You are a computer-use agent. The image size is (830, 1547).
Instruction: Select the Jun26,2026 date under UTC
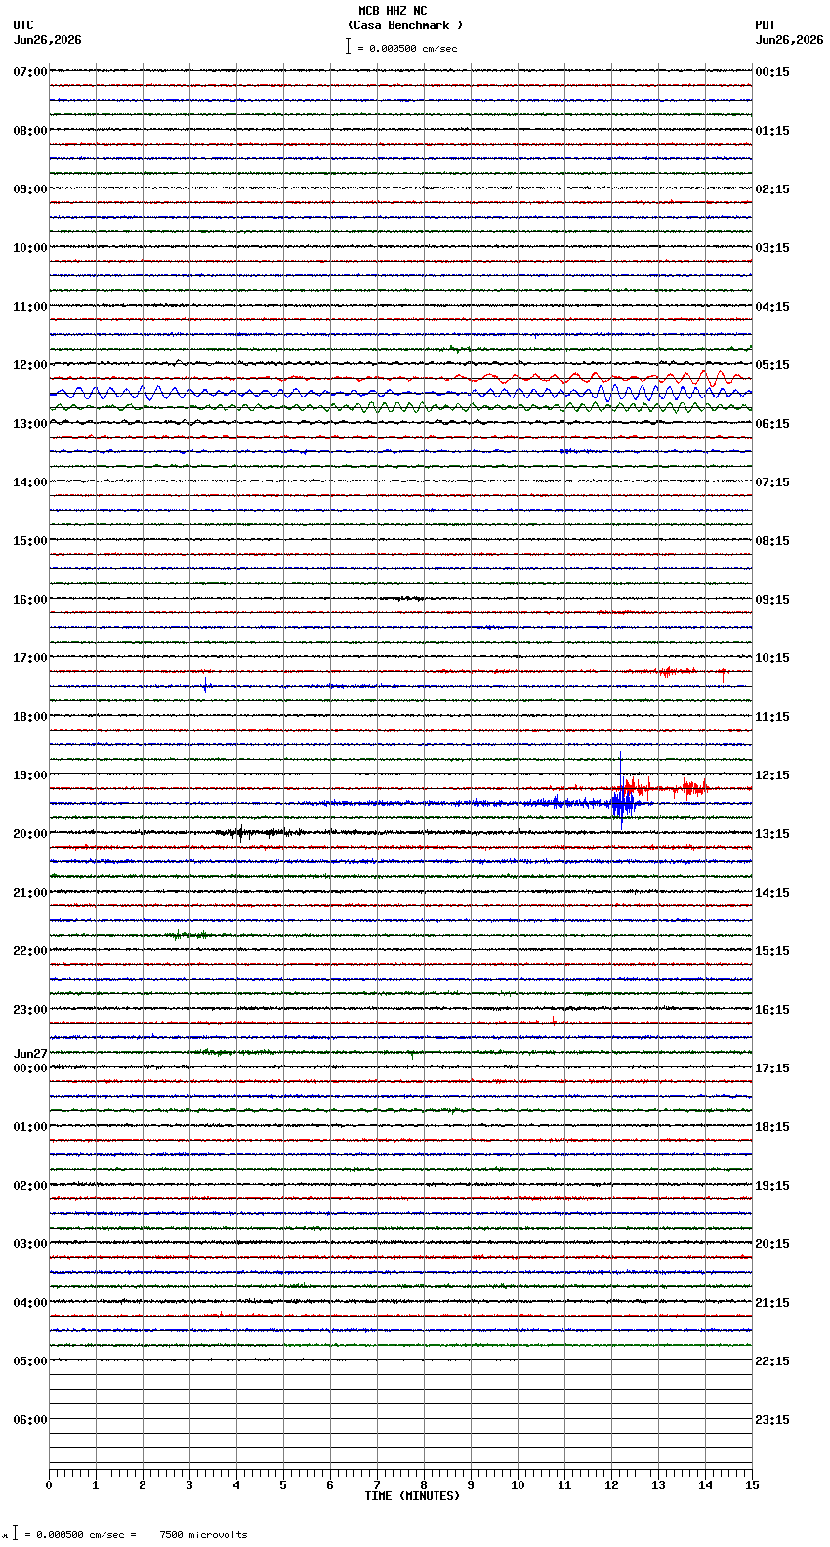pyautogui.click(x=48, y=40)
